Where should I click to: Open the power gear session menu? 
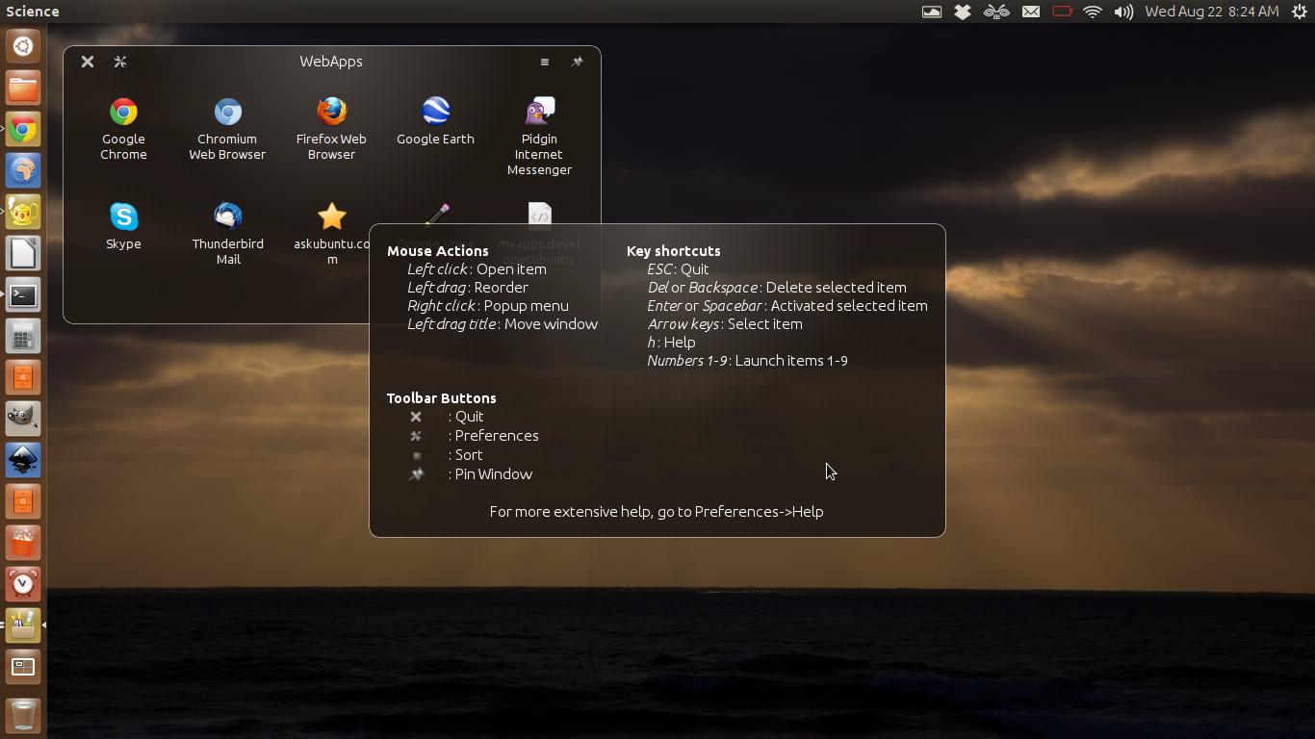(x=1299, y=12)
